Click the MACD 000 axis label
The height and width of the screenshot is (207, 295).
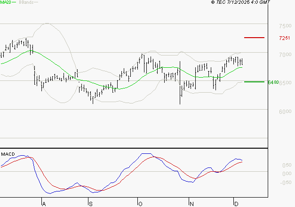point(287,174)
